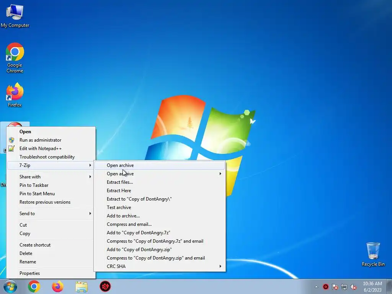Click the Show desktop button

[389, 286]
